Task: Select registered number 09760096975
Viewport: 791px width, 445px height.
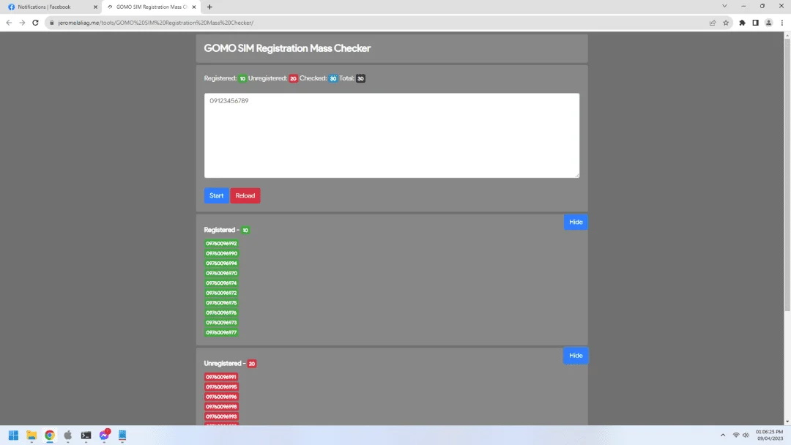Action: click(x=221, y=303)
